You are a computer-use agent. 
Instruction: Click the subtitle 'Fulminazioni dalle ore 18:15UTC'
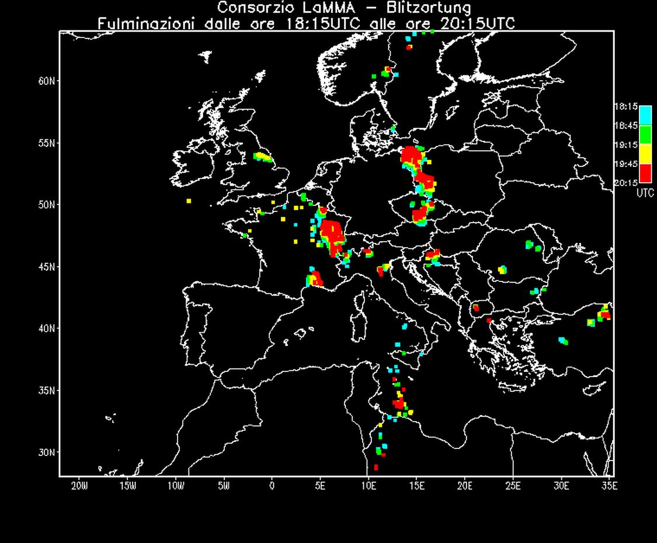(229, 23)
